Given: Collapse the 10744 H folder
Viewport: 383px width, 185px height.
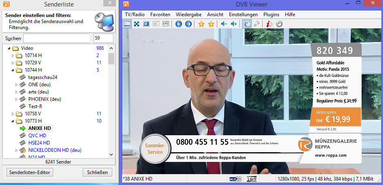Looking at the screenshot, I should pyautogui.click(x=13, y=70).
